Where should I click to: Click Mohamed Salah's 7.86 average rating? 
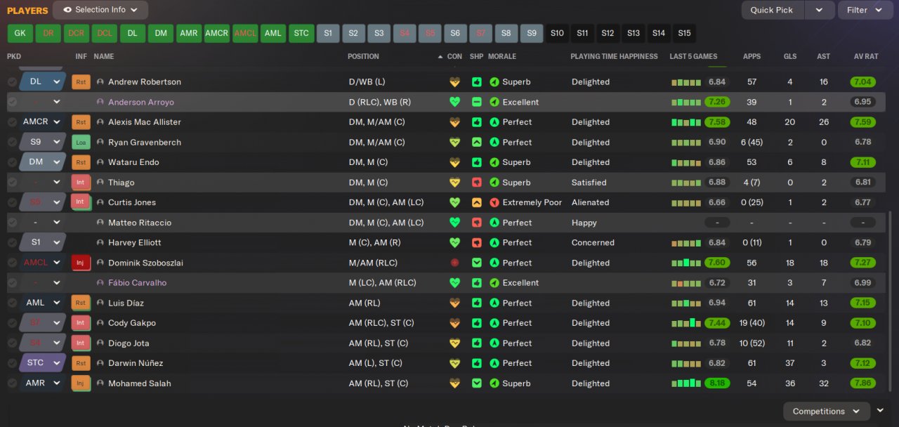tap(862, 384)
